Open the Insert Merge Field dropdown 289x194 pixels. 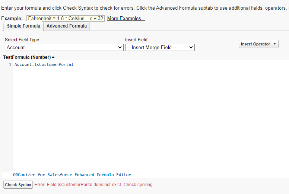[160, 48]
